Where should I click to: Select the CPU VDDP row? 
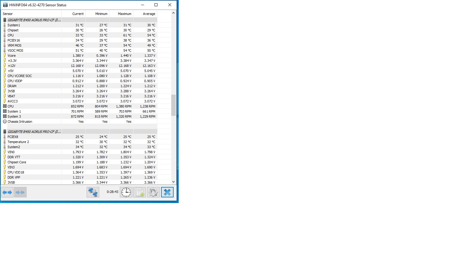point(79,81)
